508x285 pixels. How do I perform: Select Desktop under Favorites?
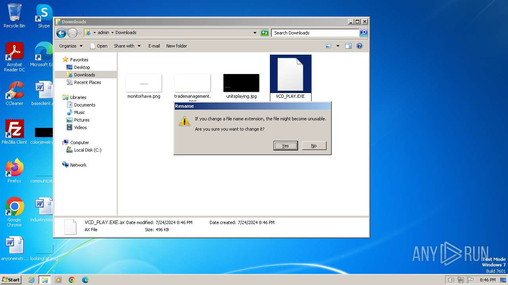82,67
